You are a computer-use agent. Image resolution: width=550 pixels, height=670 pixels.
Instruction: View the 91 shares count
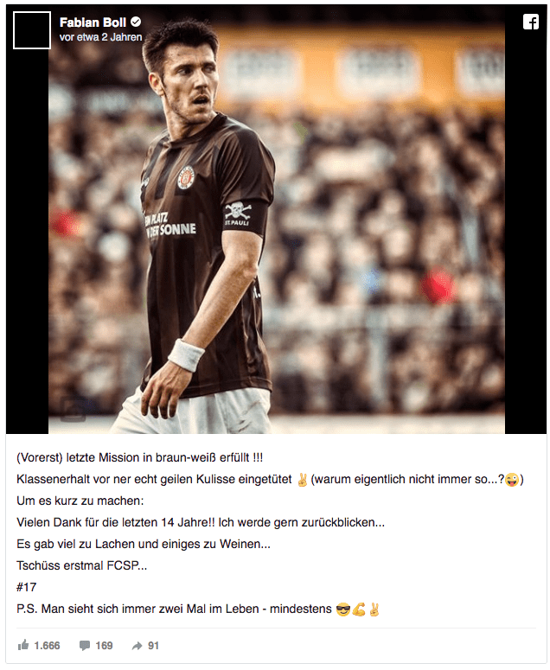coord(153,646)
